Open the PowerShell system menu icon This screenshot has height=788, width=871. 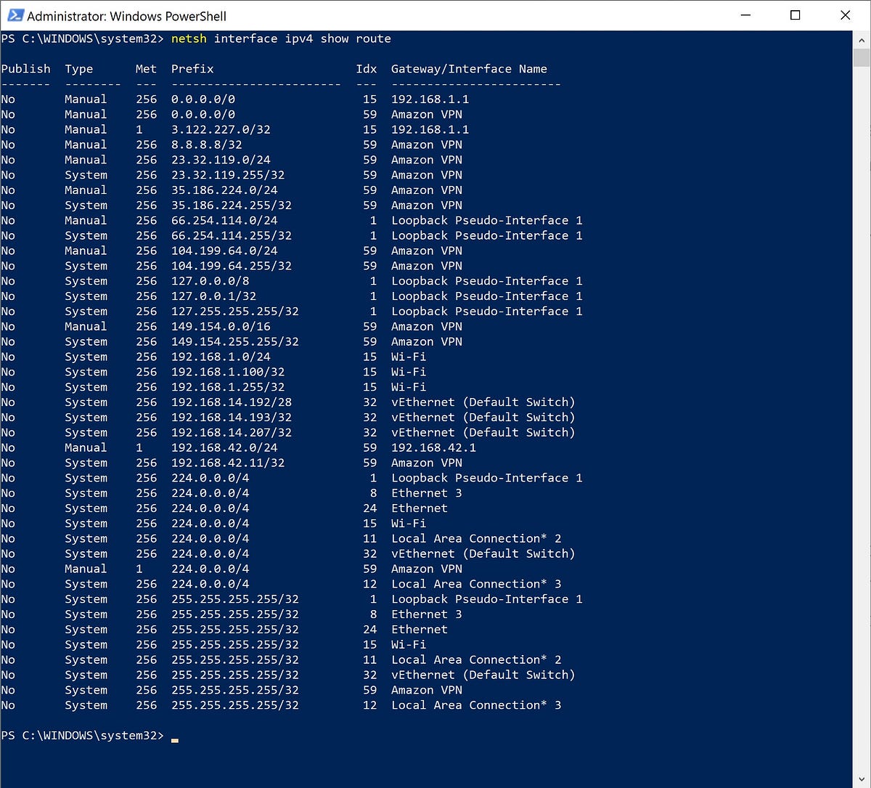(x=16, y=13)
